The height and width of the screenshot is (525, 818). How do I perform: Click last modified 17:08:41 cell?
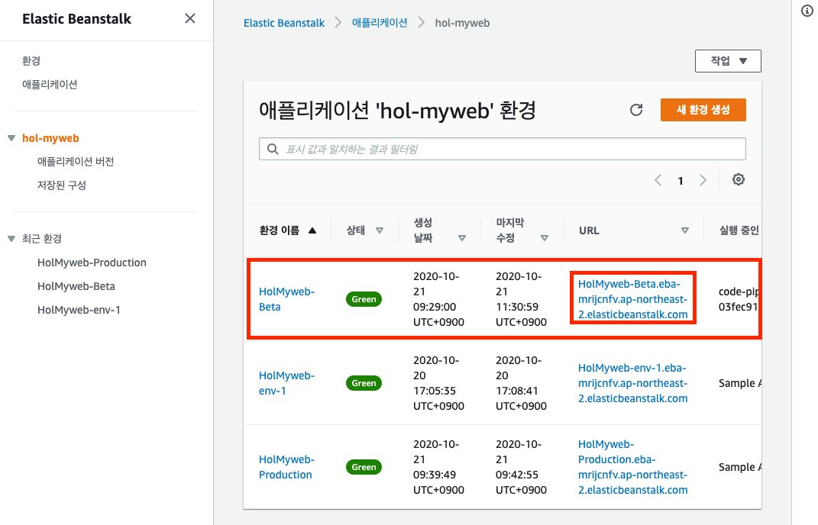[521, 383]
